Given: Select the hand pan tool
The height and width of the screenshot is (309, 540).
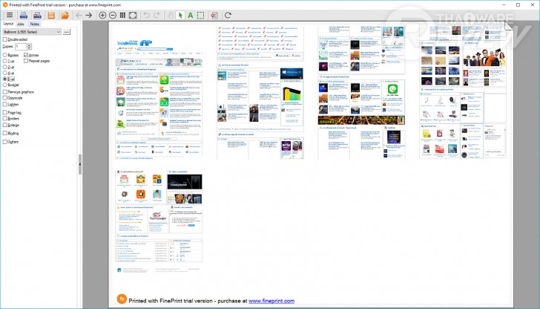Looking at the screenshot, I should pyautogui.click(x=170, y=15).
